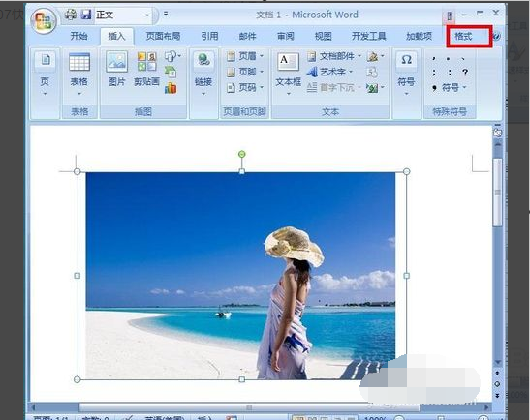
Task: Insert a SmartArt graphic icon
Action: 171,72
